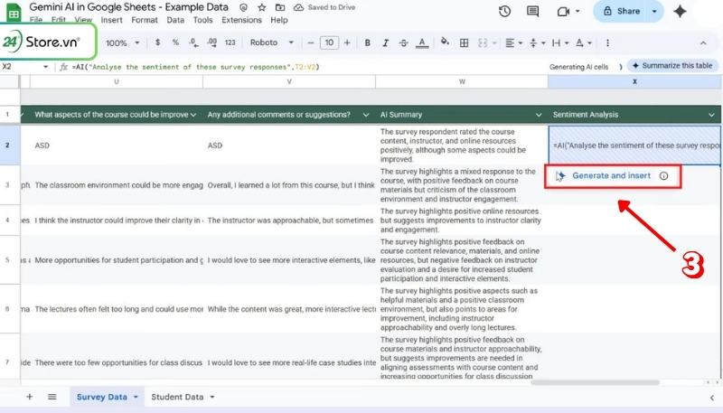
Task: Open the Data menu
Action: (175, 20)
